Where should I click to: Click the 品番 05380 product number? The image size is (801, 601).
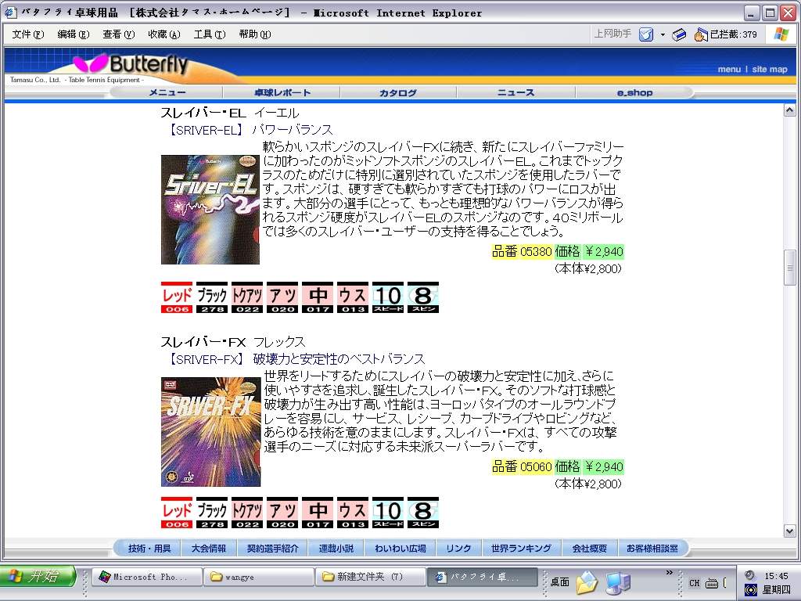click(522, 251)
